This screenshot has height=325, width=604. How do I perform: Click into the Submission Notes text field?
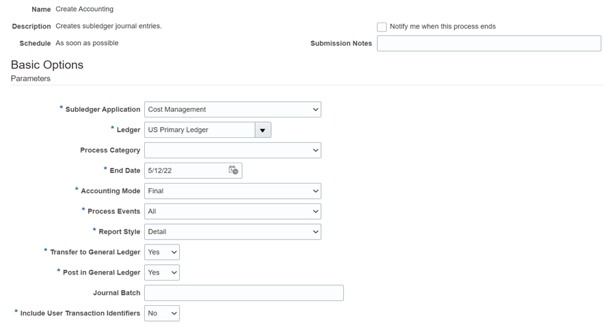(489, 44)
